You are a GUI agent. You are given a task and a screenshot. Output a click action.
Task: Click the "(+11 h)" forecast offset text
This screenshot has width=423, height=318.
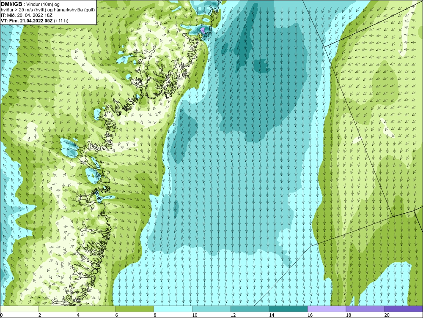(61, 21)
